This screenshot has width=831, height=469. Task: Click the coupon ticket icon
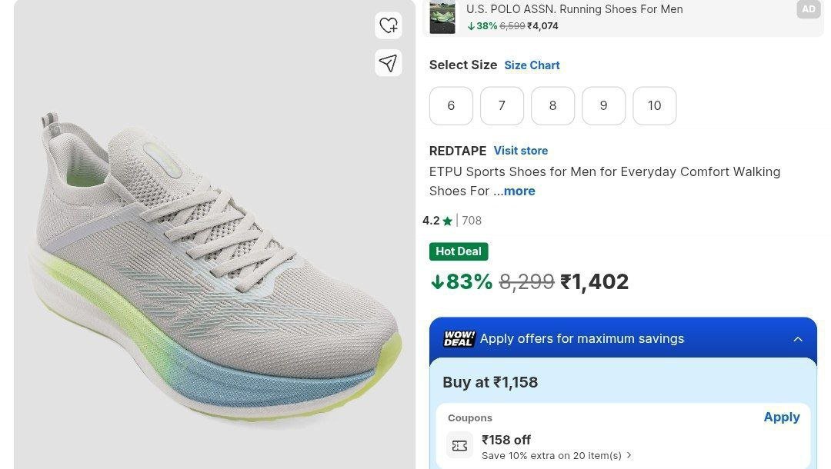click(x=460, y=445)
